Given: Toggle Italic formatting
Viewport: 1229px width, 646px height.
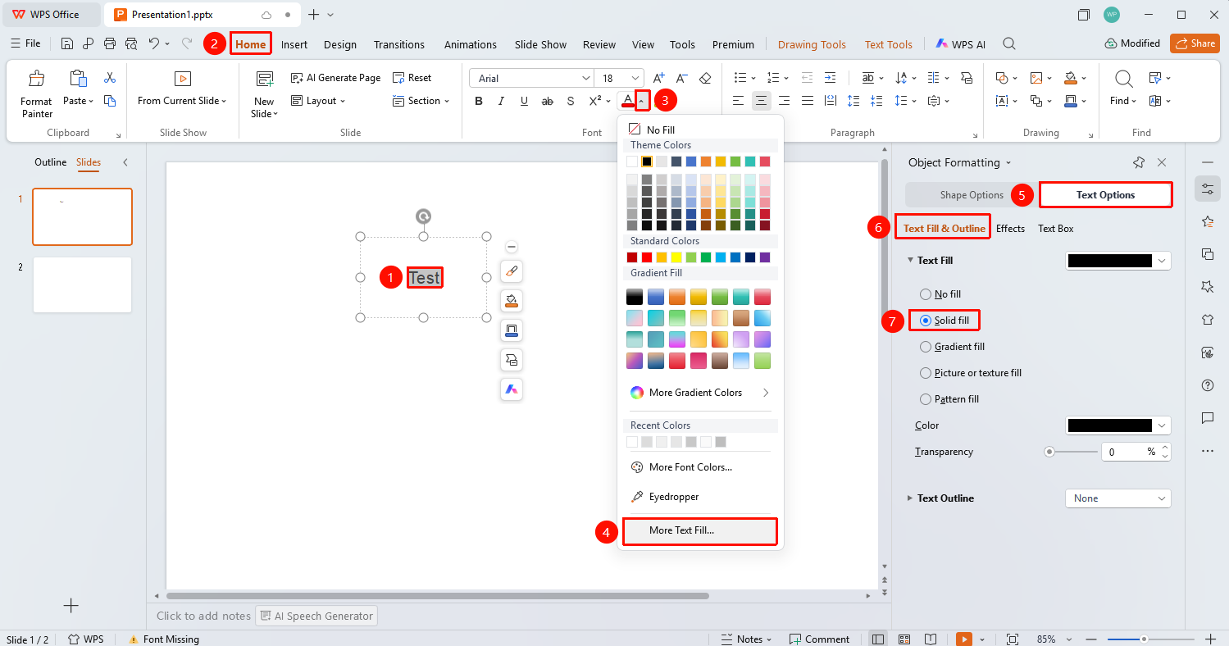Looking at the screenshot, I should 501,101.
